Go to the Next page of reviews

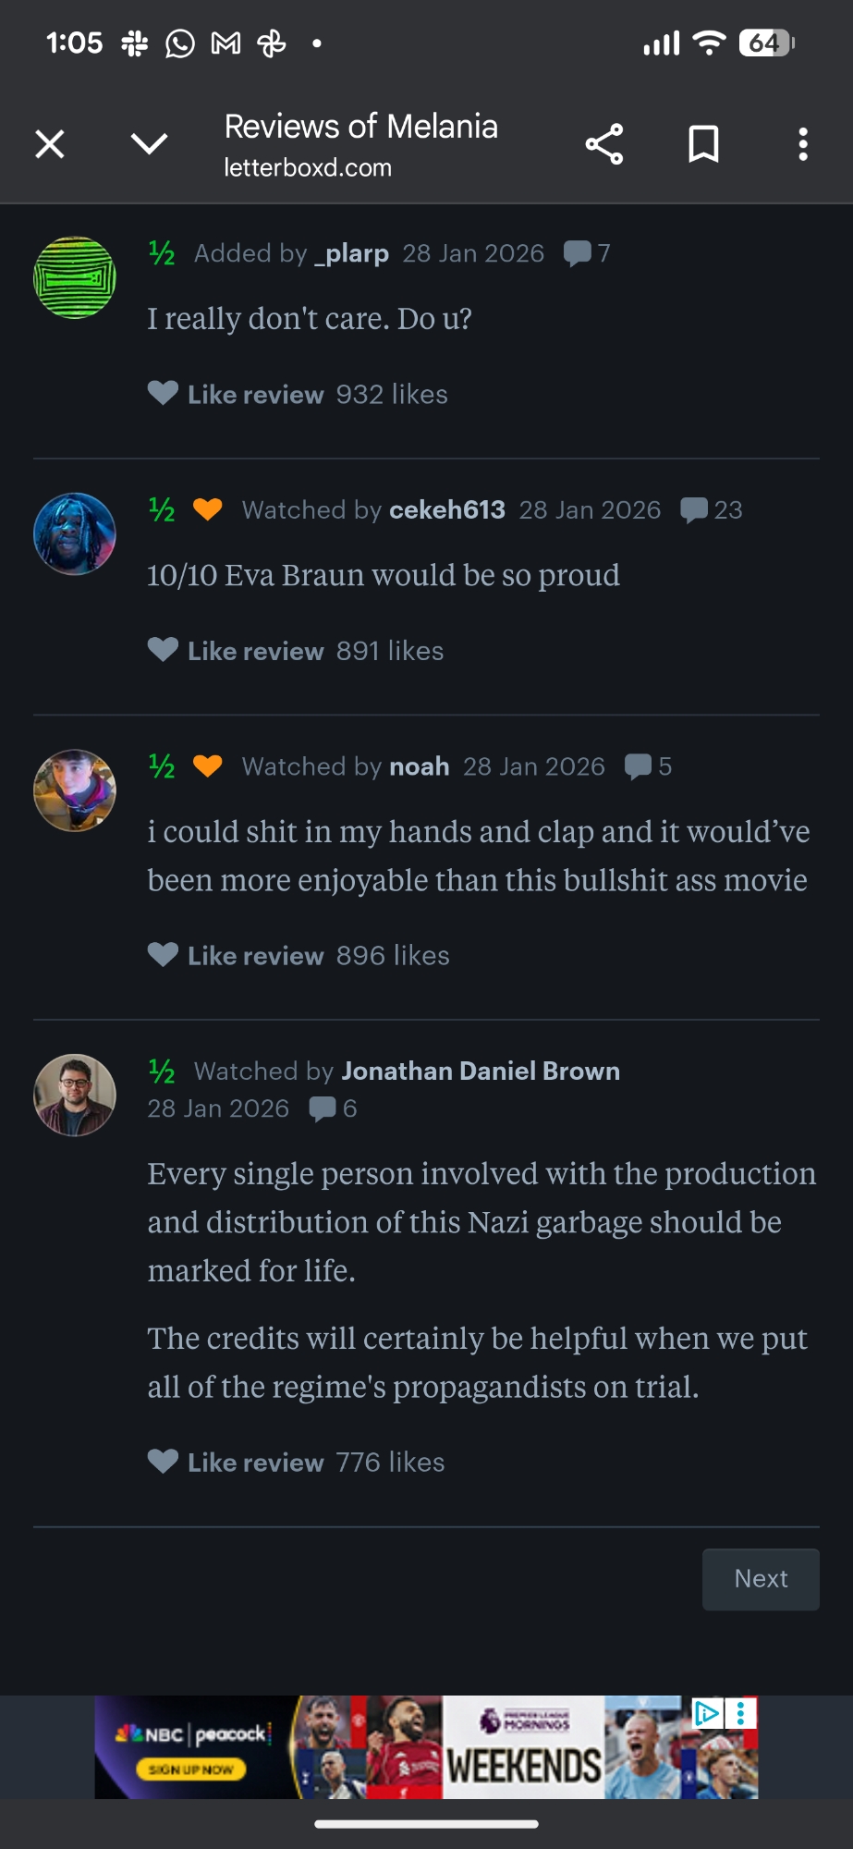761,1579
